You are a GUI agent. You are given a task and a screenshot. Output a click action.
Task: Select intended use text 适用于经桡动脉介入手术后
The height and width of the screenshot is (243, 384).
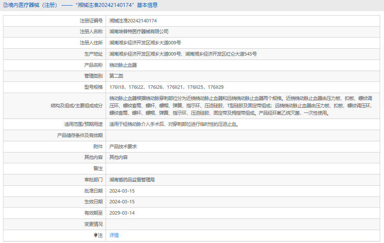coord(174,125)
